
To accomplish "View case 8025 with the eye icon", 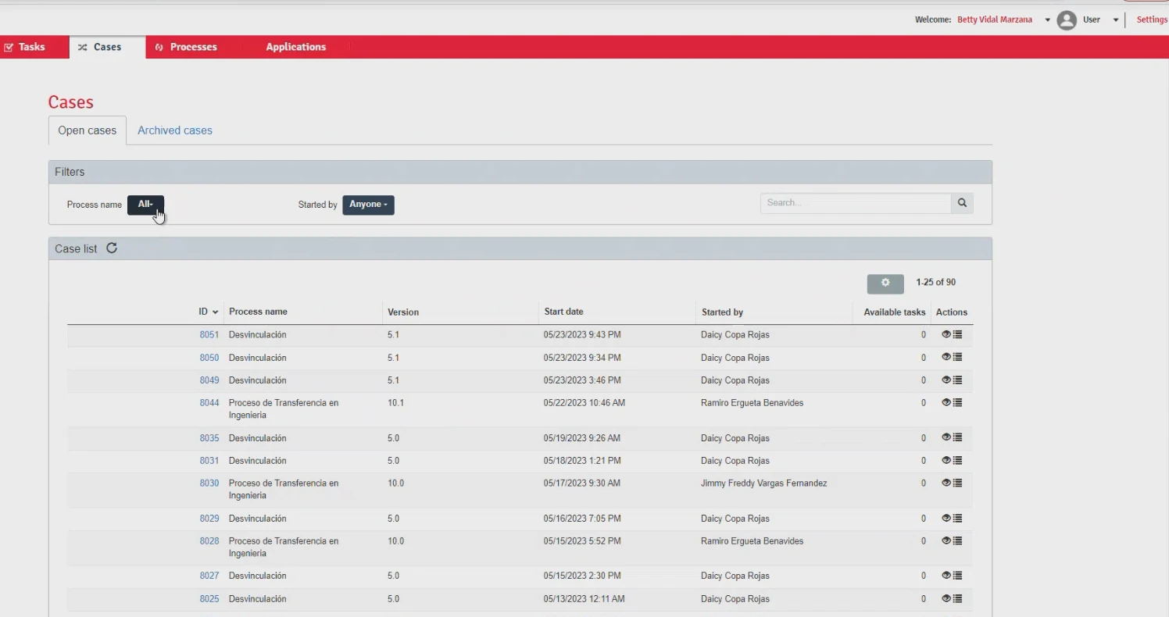I will pyautogui.click(x=946, y=598).
